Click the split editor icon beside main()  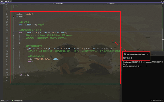click(x=163, y=4)
